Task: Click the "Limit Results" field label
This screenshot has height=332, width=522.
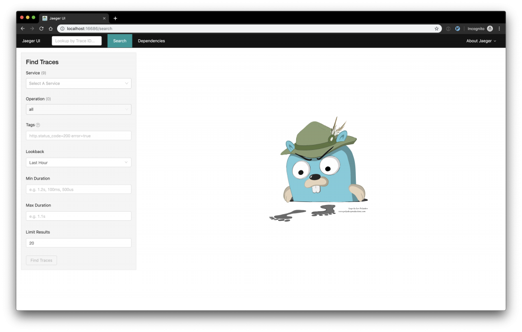Action: pyautogui.click(x=38, y=232)
